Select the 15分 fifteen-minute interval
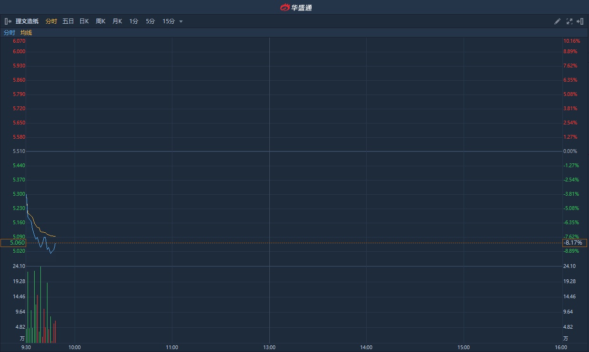Viewport: 589px width, 352px height. 169,21
